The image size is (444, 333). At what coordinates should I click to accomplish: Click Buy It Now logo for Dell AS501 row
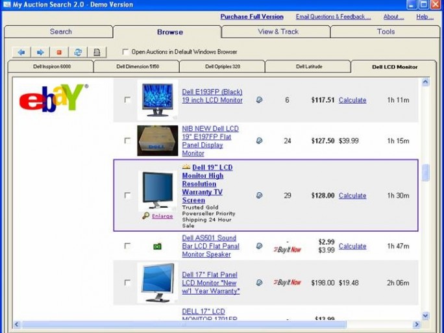click(x=288, y=249)
